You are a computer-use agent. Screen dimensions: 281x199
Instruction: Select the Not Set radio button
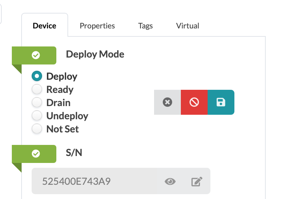(37, 129)
